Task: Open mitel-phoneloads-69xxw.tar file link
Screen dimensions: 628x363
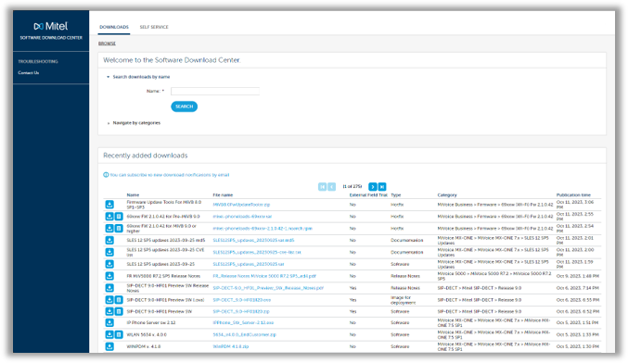Action: point(242,217)
